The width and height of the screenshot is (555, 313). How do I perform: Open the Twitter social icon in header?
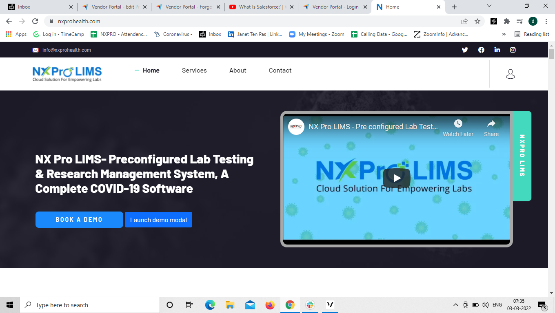tap(465, 50)
